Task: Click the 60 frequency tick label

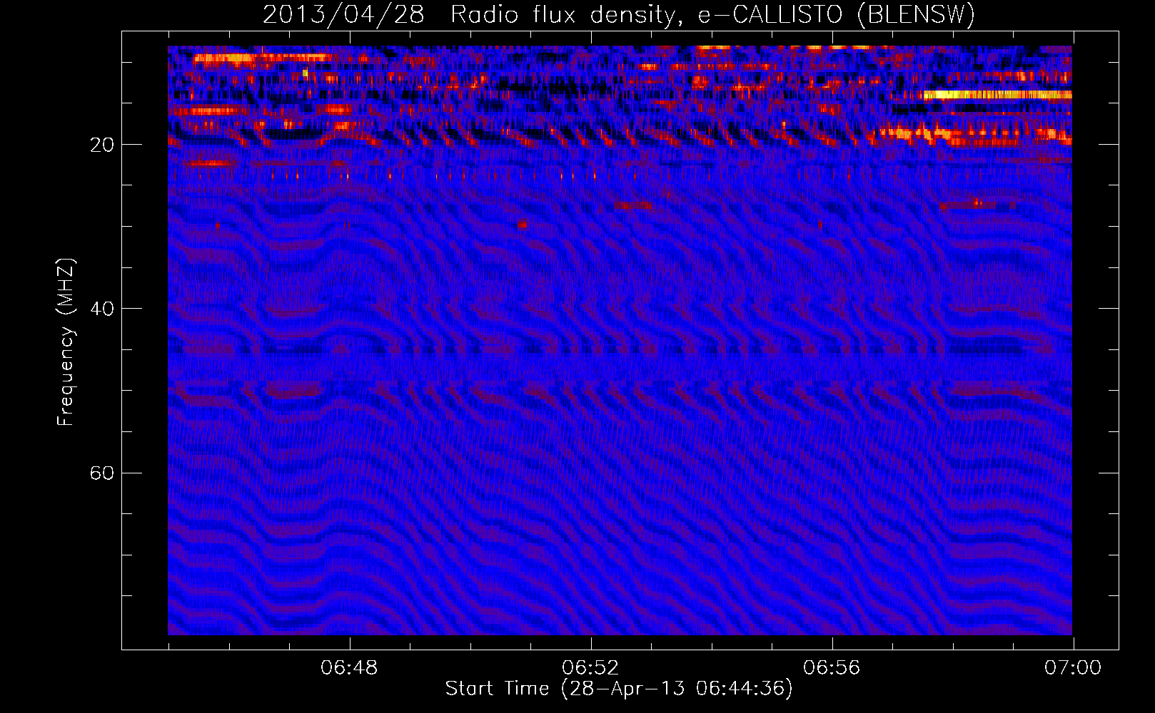Action: (x=102, y=473)
